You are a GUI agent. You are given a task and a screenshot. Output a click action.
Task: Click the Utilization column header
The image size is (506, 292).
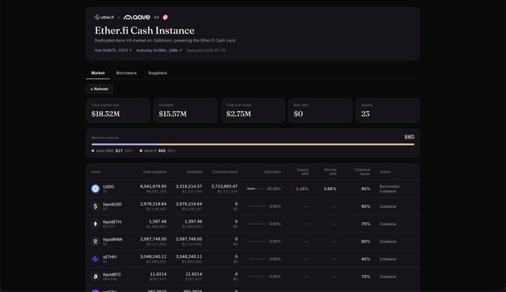point(273,172)
